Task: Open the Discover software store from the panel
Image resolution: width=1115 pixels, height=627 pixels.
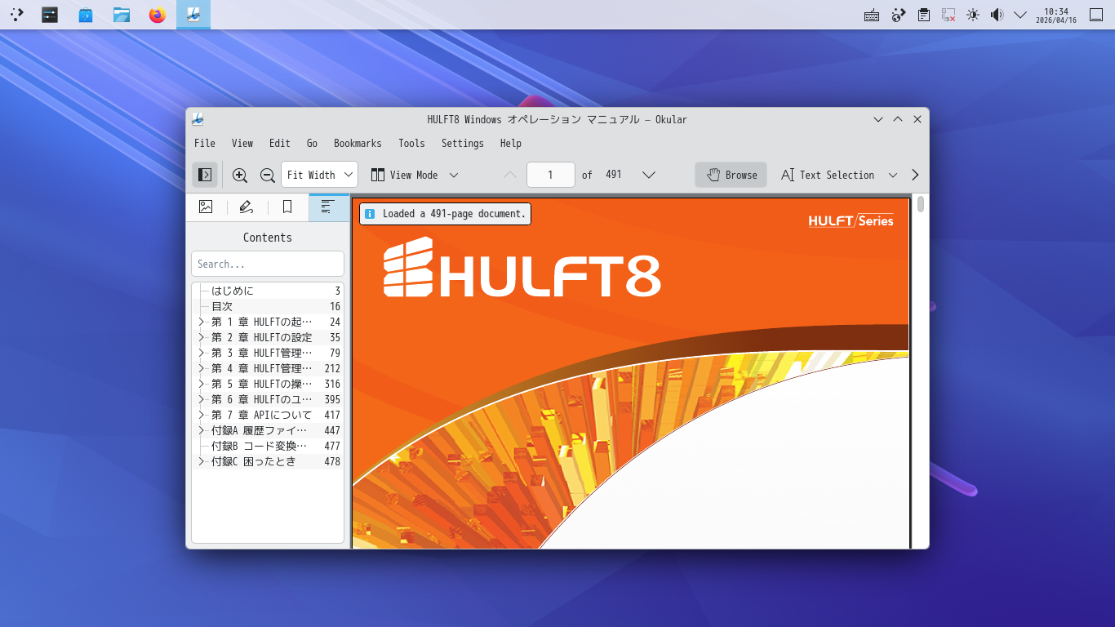Action: (x=86, y=14)
